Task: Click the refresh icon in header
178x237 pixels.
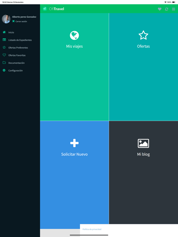Action: coord(167,9)
